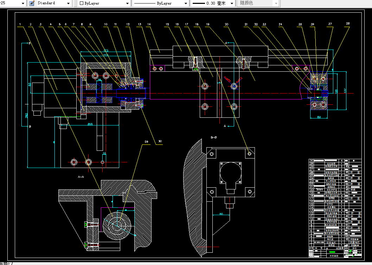Select part callout number 24 above drawing
372x265 pixels.
coord(281,24)
